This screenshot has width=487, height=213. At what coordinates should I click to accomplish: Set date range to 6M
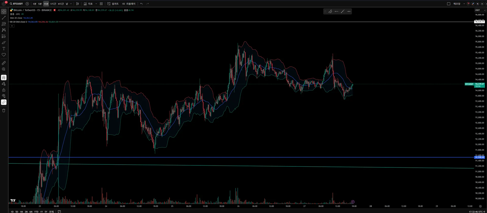(x=31, y=212)
